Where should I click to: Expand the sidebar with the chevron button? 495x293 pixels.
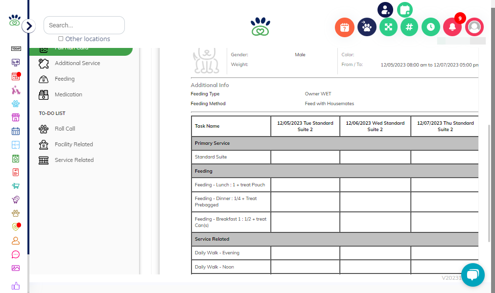coord(29,26)
